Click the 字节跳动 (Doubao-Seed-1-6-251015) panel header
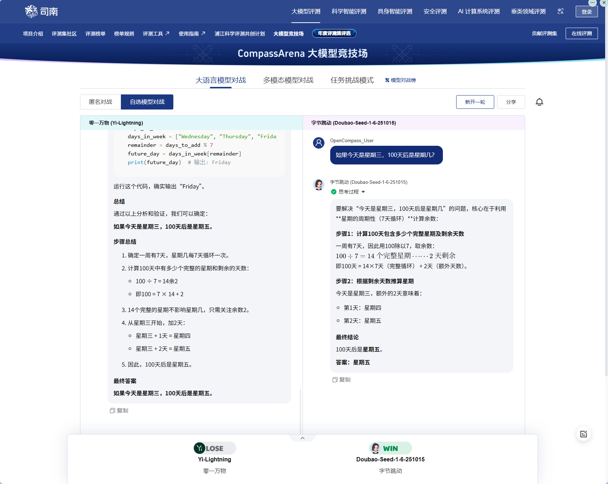608x484 pixels. coord(414,123)
